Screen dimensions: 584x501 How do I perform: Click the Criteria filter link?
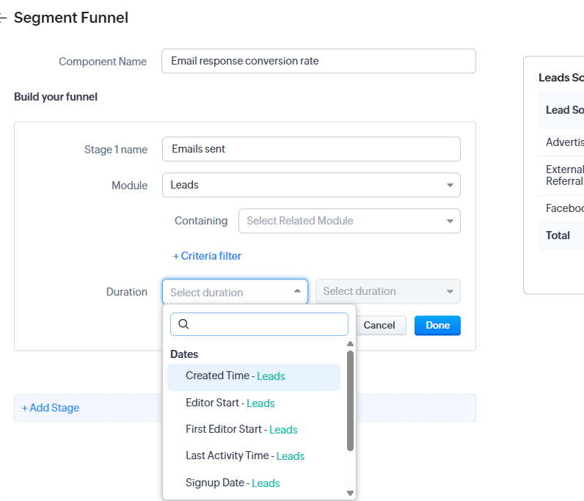pyautogui.click(x=207, y=256)
